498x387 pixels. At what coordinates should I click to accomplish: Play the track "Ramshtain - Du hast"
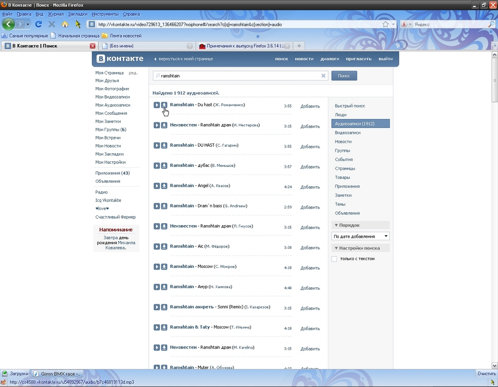click(x=157, y=105)
